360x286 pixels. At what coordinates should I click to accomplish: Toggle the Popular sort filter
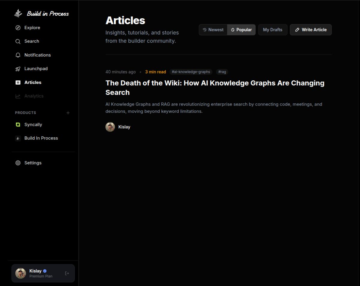(x=241, y=30)
